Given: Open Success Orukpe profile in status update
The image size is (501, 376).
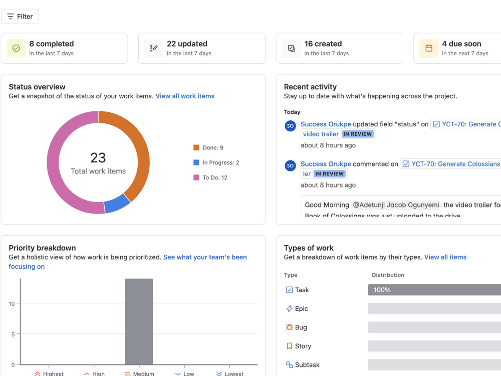Looking at the screenshot, I should (x=326, y=124).
